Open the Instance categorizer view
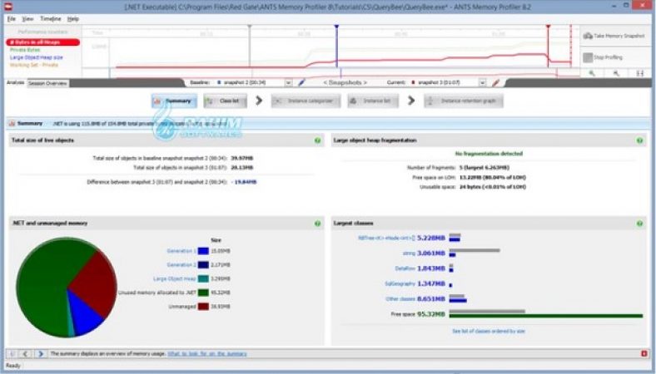Viewport: 656px width, 374px height. coord(306,101)
